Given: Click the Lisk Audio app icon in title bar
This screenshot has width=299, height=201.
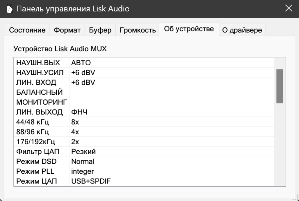Looking at the screenshot, I should [x=9, y=9].
